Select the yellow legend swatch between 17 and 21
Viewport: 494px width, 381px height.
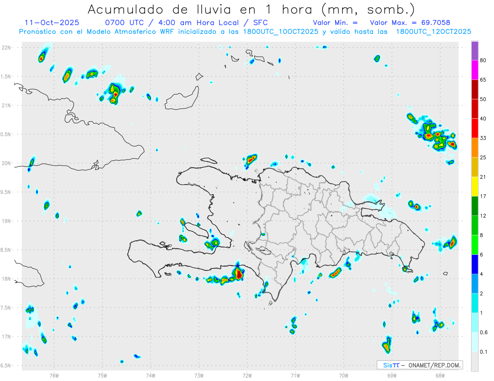click(475, 187)
